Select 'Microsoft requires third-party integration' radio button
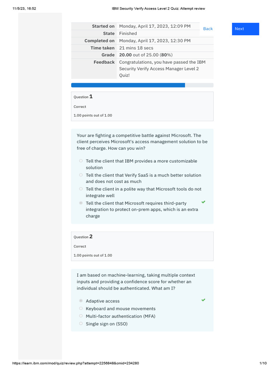Image resolution: width=279 pixels, height=372 pixels. (81, 203)
